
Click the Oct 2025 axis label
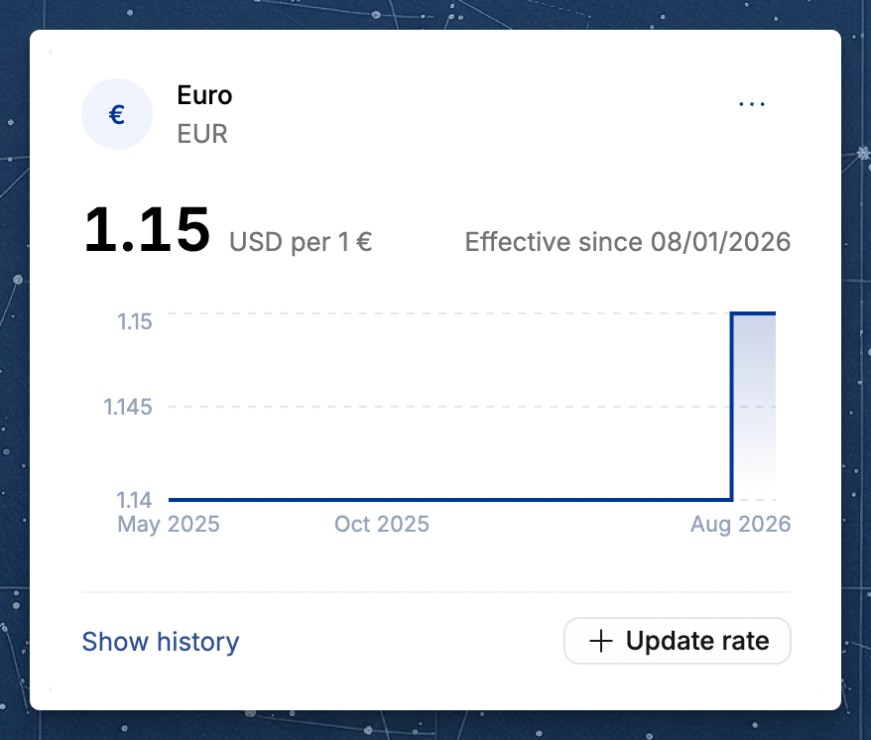[382, 524]
